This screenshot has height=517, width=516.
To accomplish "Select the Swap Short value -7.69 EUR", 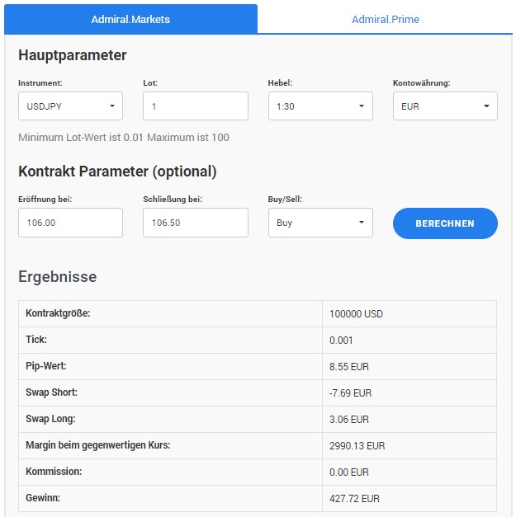I will [x=350, y=393].
